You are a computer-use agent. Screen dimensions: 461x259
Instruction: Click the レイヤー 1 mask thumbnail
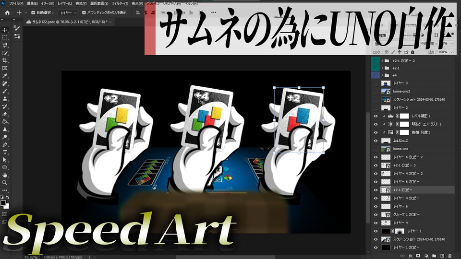tap(400, 231)
